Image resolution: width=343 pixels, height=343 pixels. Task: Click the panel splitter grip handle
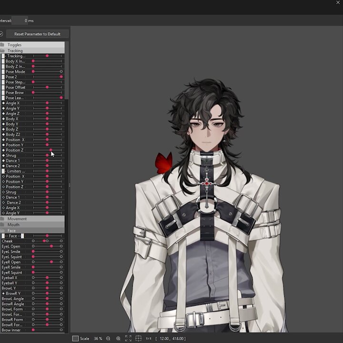[x=70, y=186]
